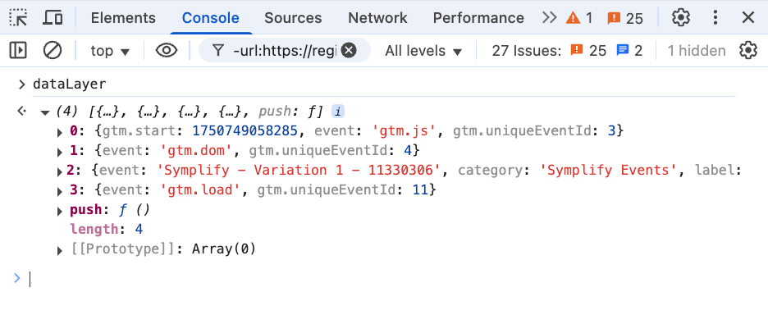Open console settings gear in toolbar
This screenshot has width=768, height=324.
[748, 50]
